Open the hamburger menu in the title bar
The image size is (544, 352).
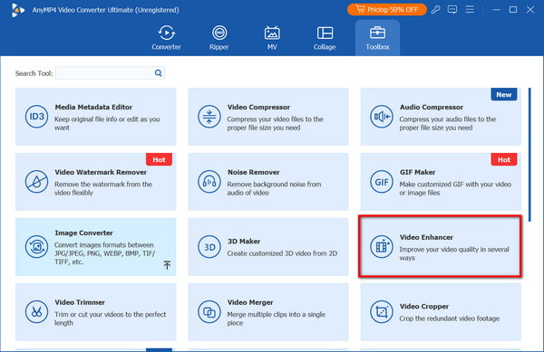pyautogui.click(x=470, y=9)
